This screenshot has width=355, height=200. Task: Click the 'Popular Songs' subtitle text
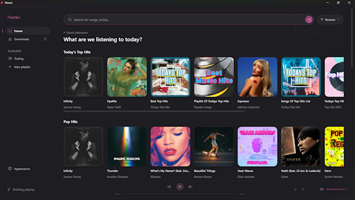tap(203, 107)
